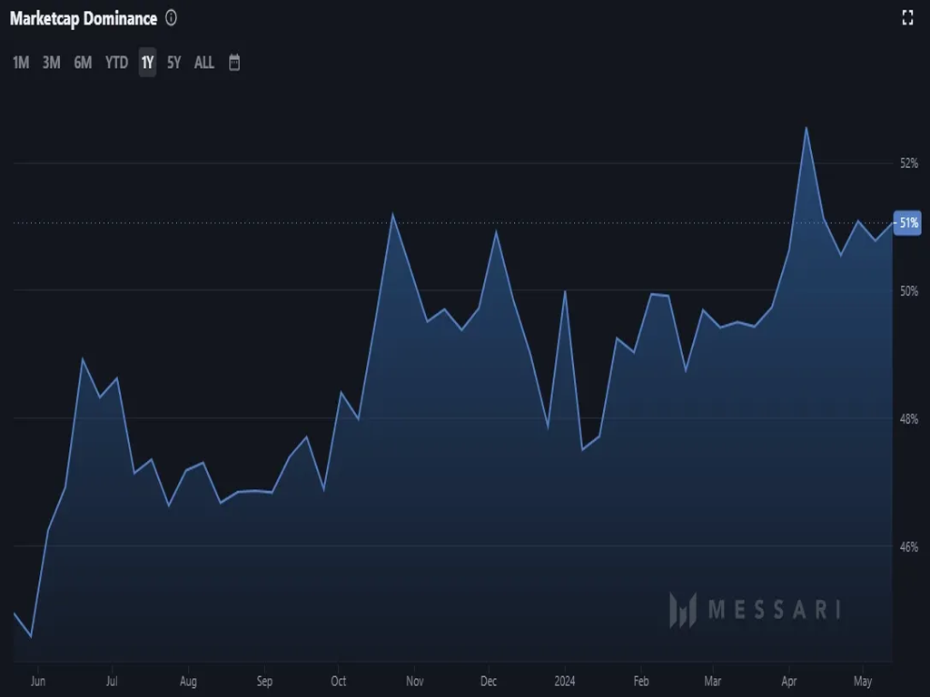Click the Oct label on the x-axis
The height and width of the screenshot is (697, 930).
(x=338, y=681)
